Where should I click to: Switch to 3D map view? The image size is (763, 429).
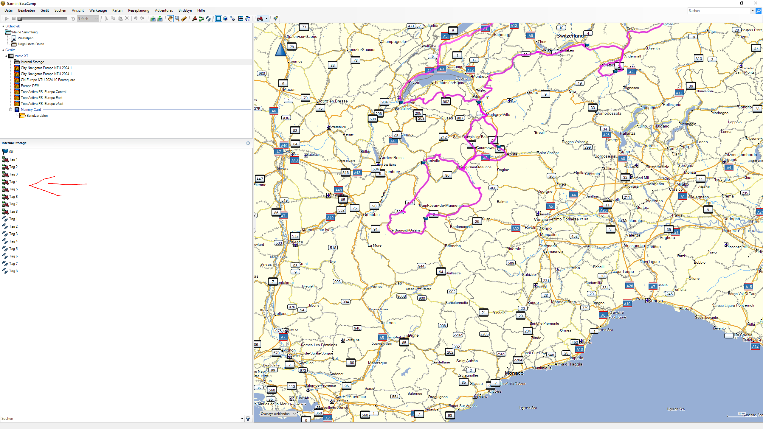225,19
